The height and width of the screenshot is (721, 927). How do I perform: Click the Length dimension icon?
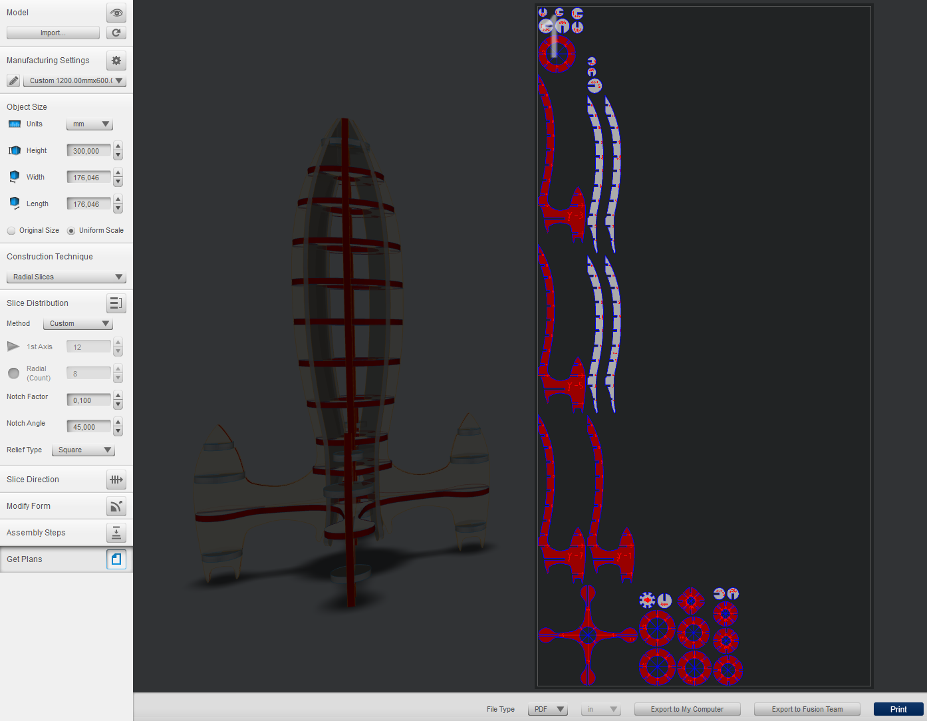point(14,203)
